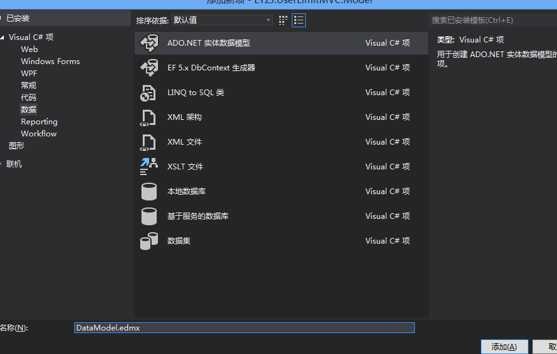
Task: Click the 搜索已安装模板 search box
Action: tap(492, 20)
